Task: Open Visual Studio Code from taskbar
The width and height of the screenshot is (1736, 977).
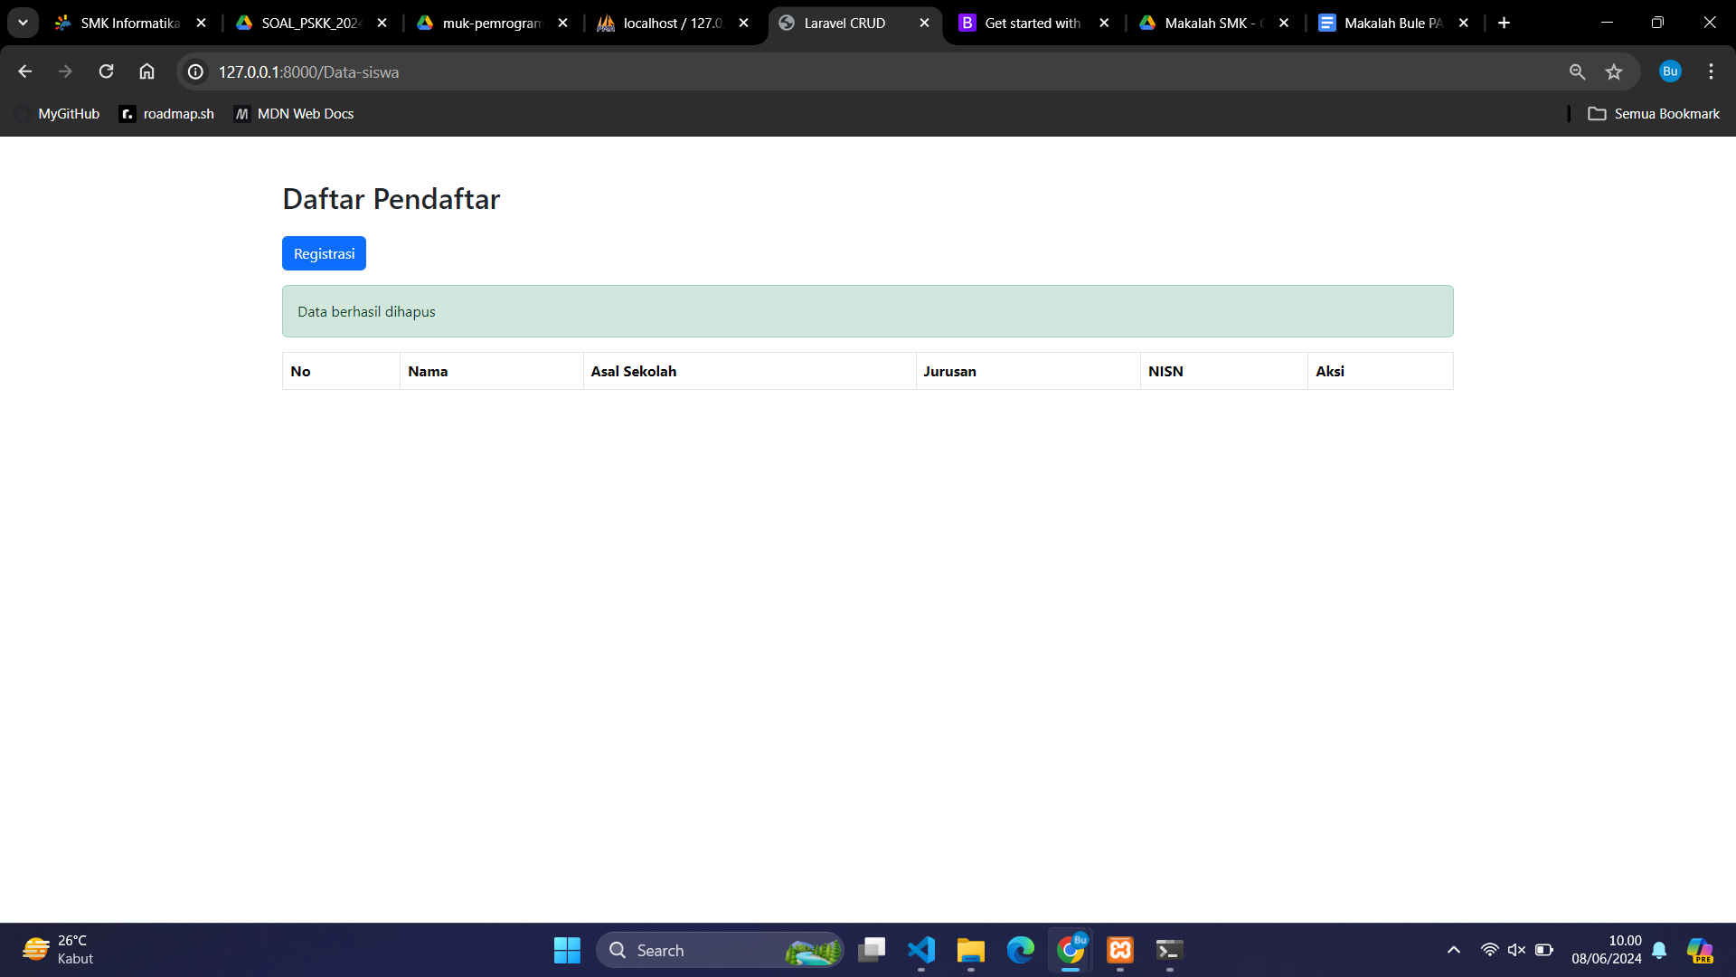Action: pos(920,950)
